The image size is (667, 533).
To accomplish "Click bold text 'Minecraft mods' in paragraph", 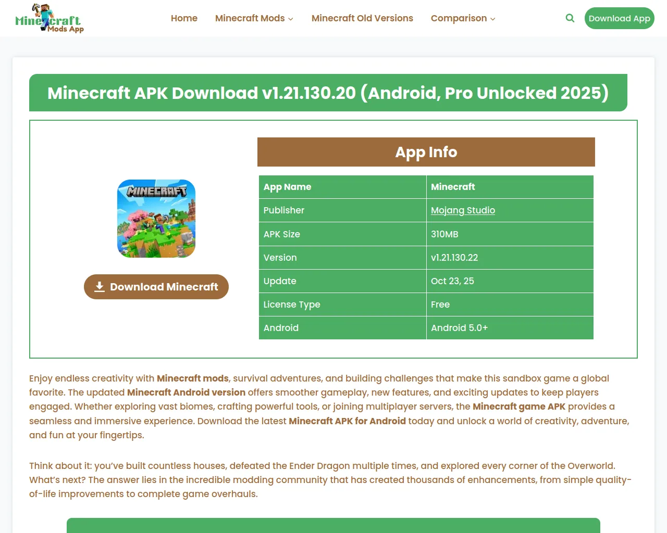I will (193, 378).
